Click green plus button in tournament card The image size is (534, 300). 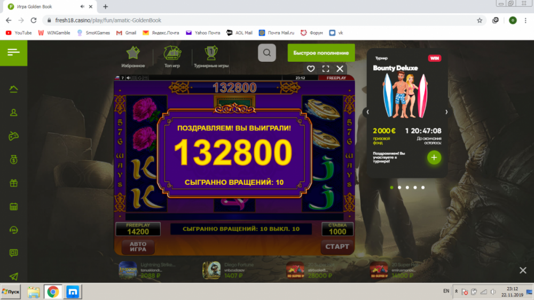pos(434,157)
